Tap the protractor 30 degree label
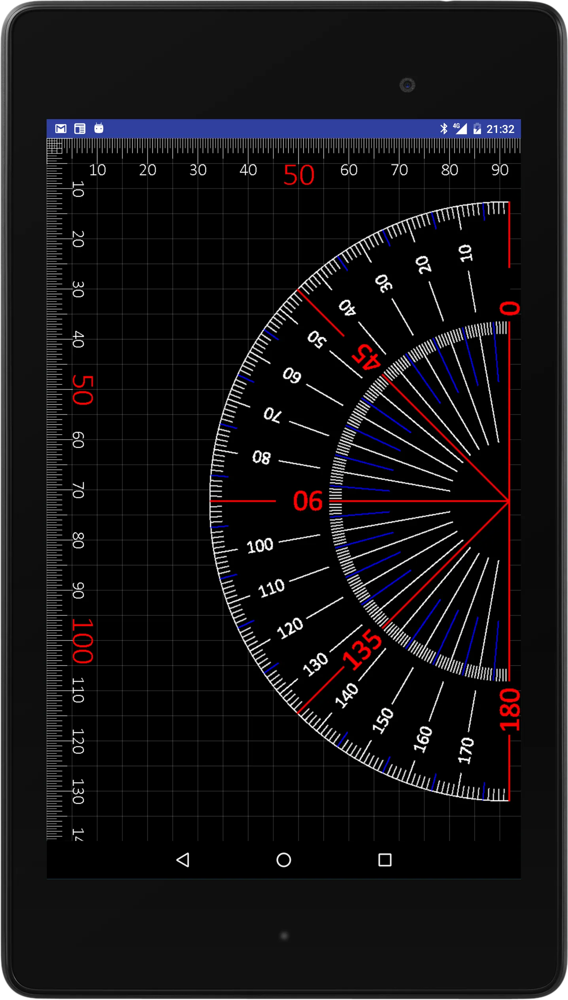This screenshot has height=1000, width=568. 384,283
